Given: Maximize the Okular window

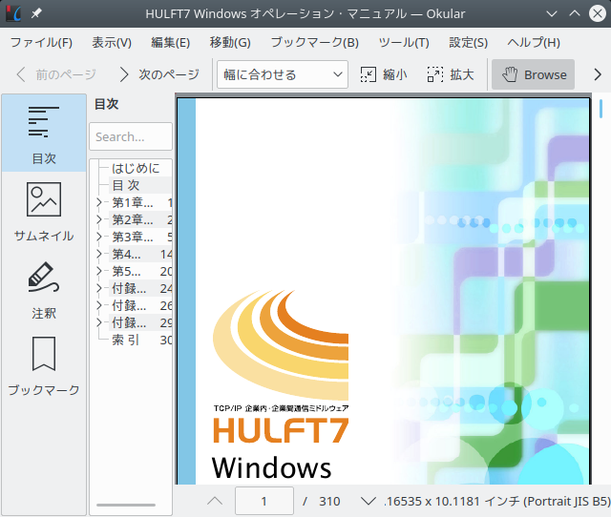Looking at the screenshot, I should tap(575, 13).
